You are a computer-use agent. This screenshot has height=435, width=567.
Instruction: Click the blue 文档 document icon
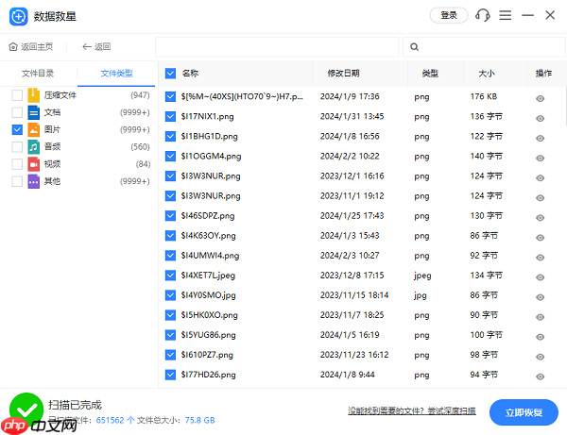tap(34, 112)
